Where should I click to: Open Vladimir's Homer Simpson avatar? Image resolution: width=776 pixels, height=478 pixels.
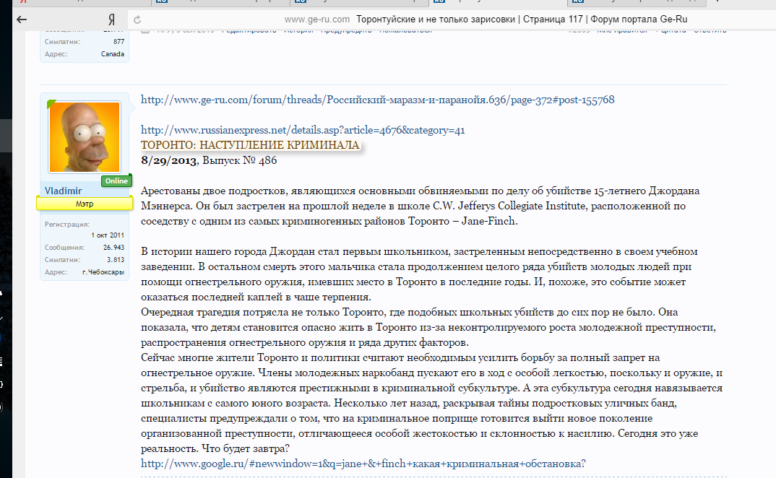tap(85, 137)
